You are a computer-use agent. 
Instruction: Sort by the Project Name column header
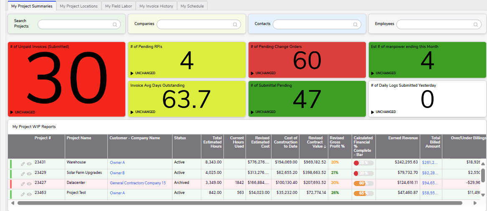coord(79,138)
